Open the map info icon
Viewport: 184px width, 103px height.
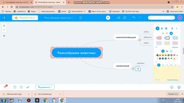click(80, 18)
